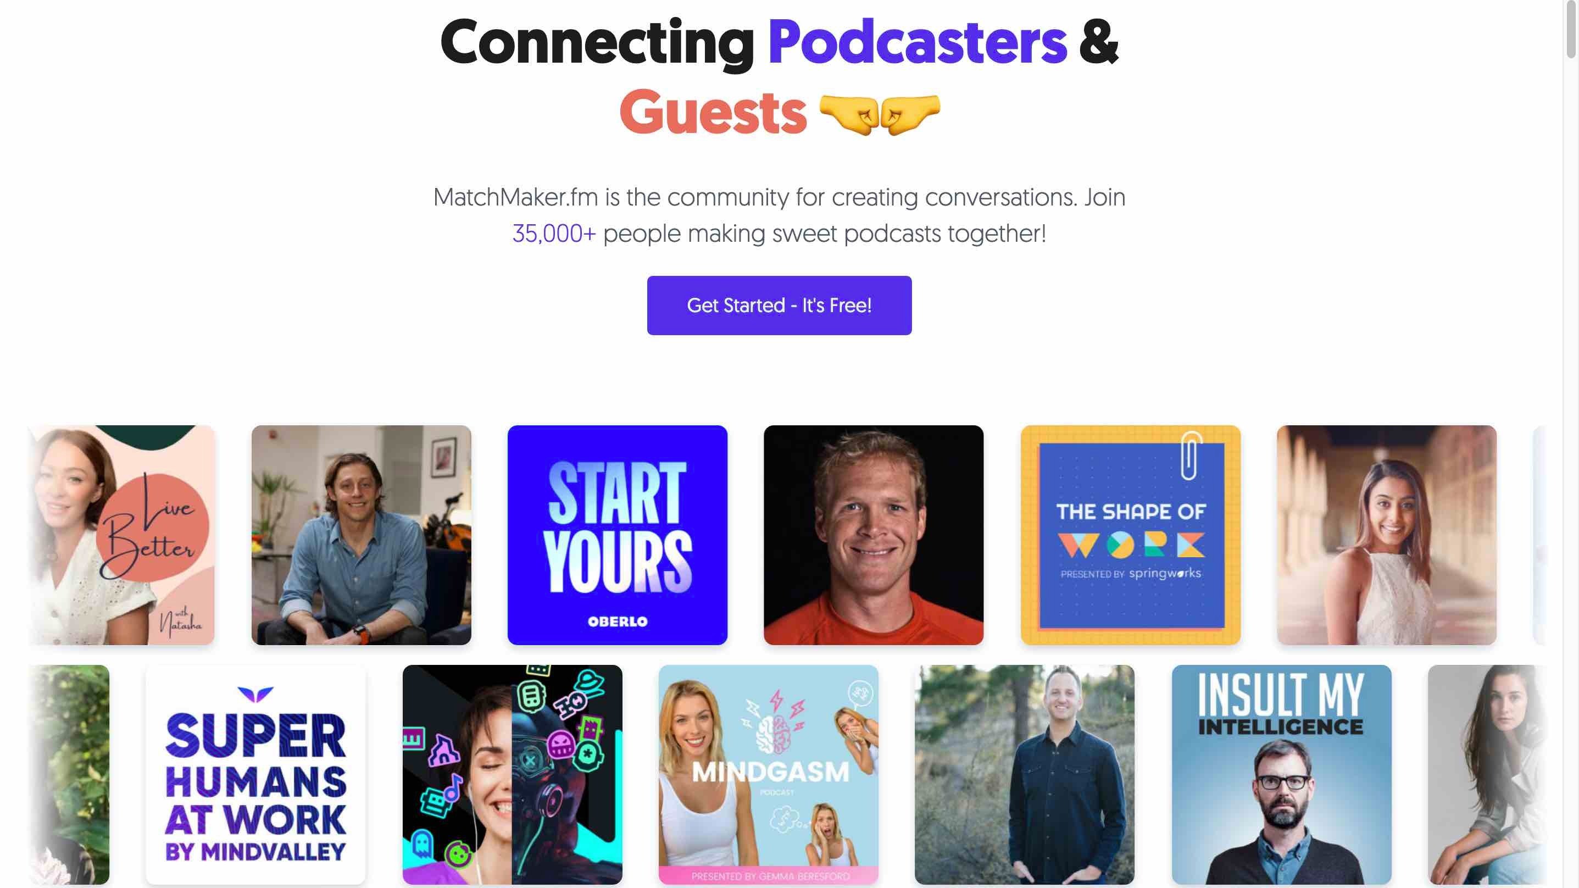Select the Insult My Intelligence podcast cover
Image resolution: width=1579 pixels, height=888 pixels.
[x=1281, y=775]
